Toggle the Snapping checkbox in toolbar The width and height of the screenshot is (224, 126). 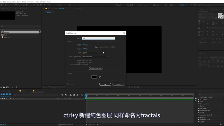pyautogui.click(x=69, y=5)
